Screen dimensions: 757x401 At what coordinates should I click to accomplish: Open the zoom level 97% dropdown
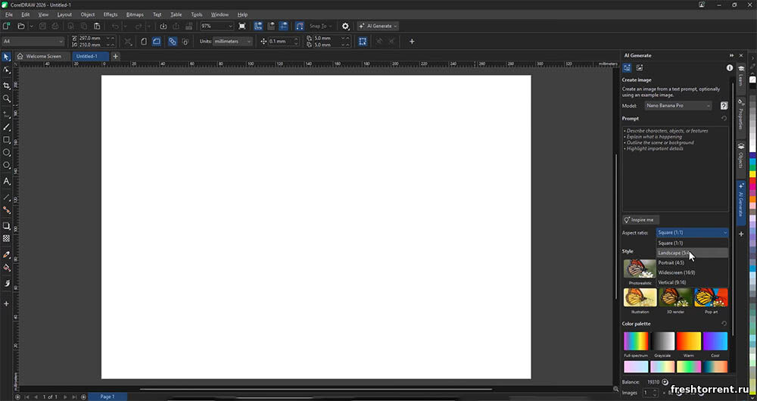pyautogui.click(x=216, y=26)
